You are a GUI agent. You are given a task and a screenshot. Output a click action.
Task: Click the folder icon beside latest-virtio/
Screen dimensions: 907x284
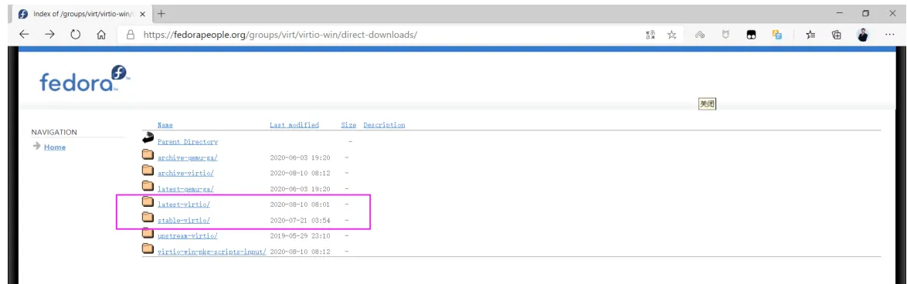[x=148, y=202]
